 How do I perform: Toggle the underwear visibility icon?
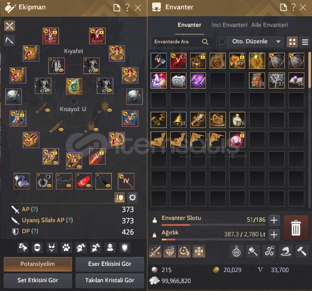coord(52,248)
